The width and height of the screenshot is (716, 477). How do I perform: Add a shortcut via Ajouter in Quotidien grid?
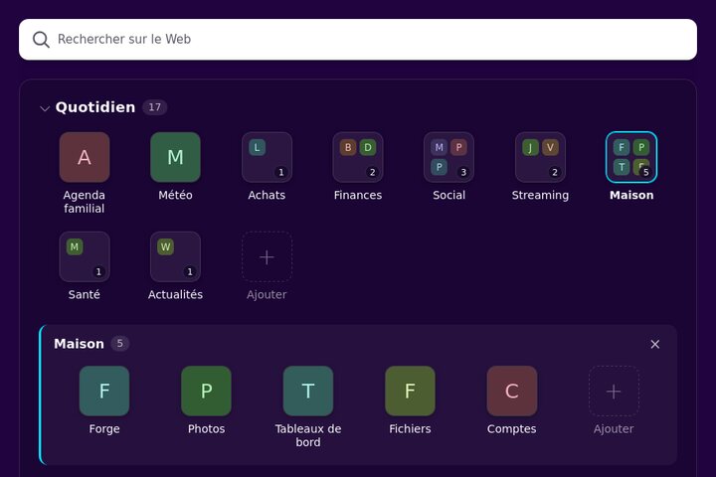point(267,257)
